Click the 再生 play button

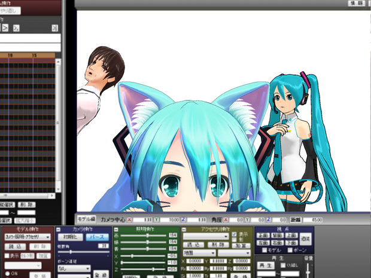point(266,265)
